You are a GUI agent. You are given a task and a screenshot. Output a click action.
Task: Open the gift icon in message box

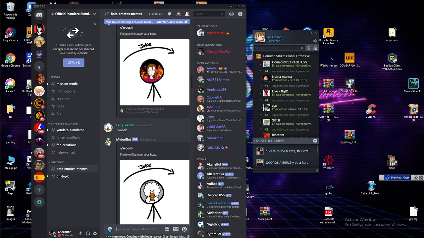(167, 229)
